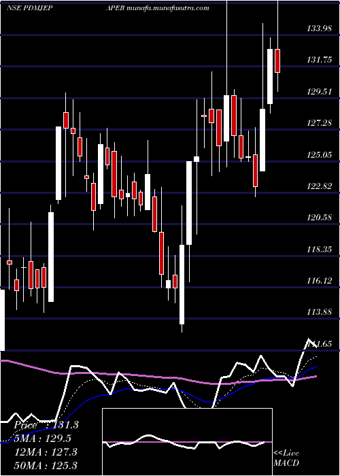This screenshot has width=340, height=476.
Task: Click the 127.28 price axis label
Action: [x=320, y=123]
